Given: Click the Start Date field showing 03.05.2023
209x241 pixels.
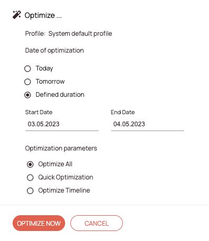Looking at the screenshot, I should (x=62, y=124).
